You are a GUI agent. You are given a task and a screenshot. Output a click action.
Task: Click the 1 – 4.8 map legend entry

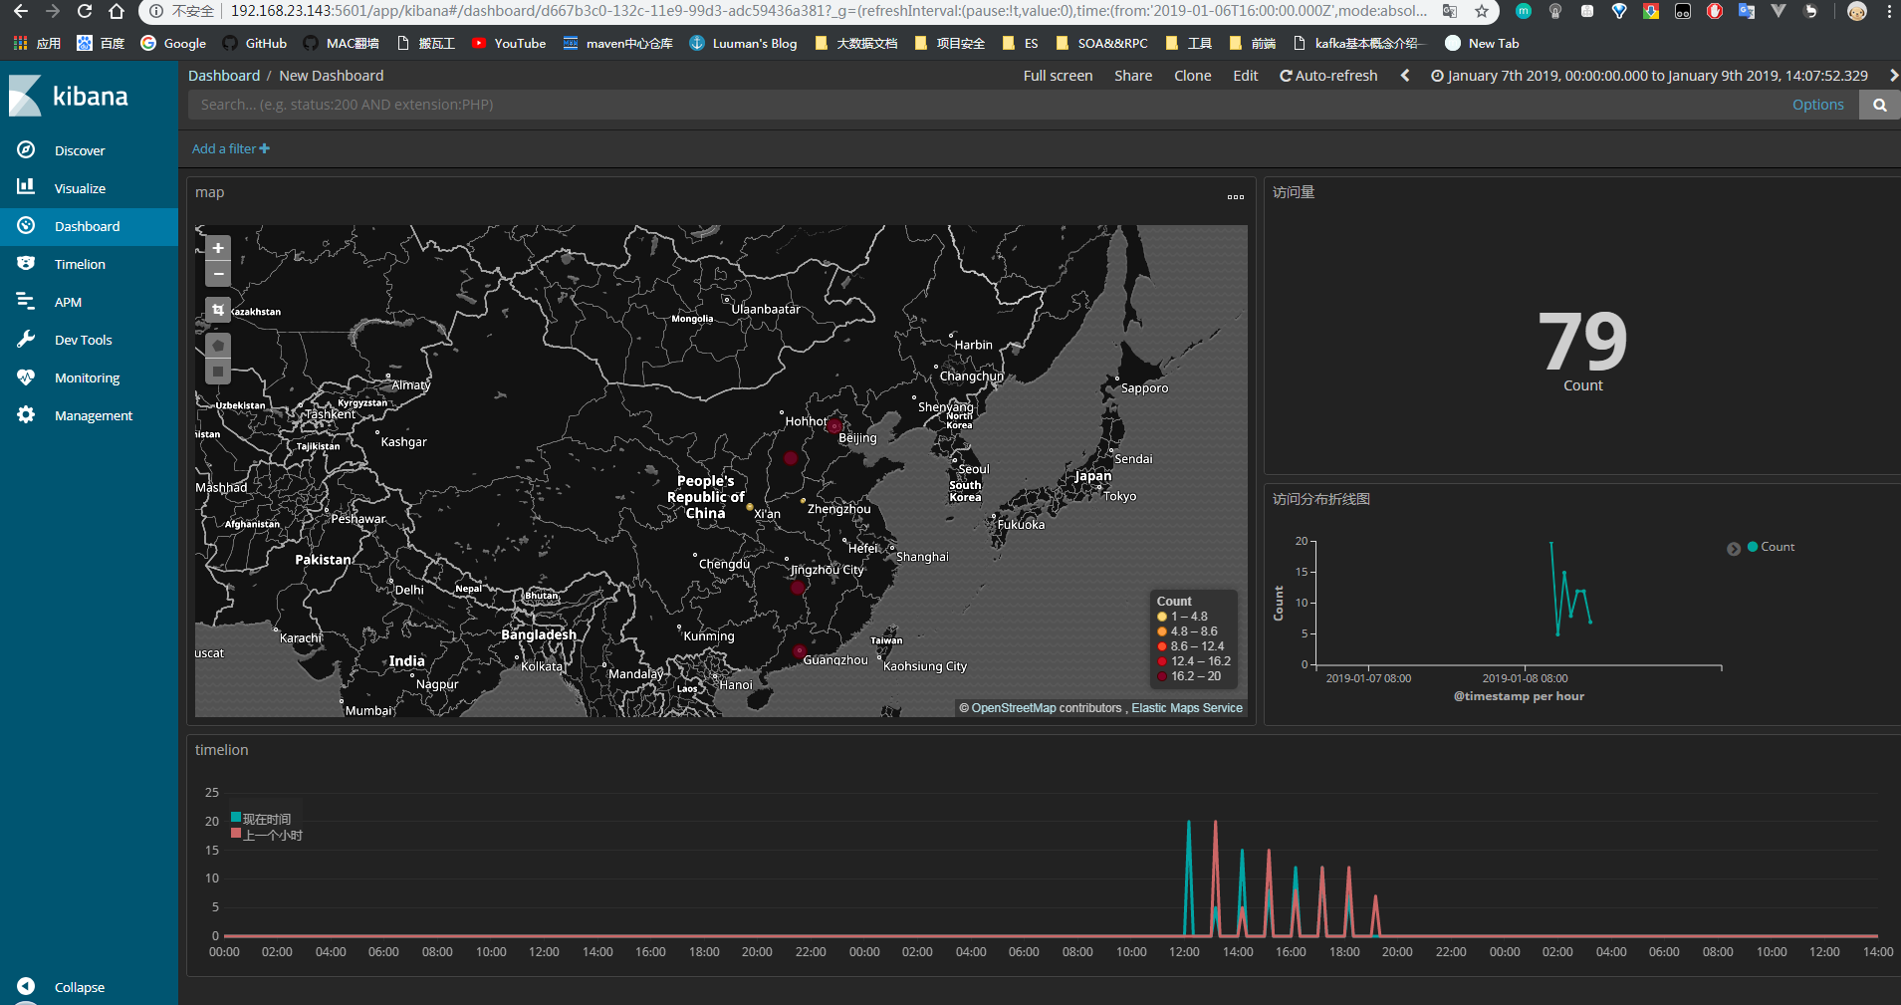(1182, 617)
